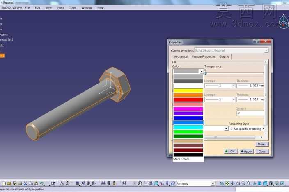Viewport: 289px width, 192px height.
Task: Click the speech bubble comment icon
Action: coord(67,183)
